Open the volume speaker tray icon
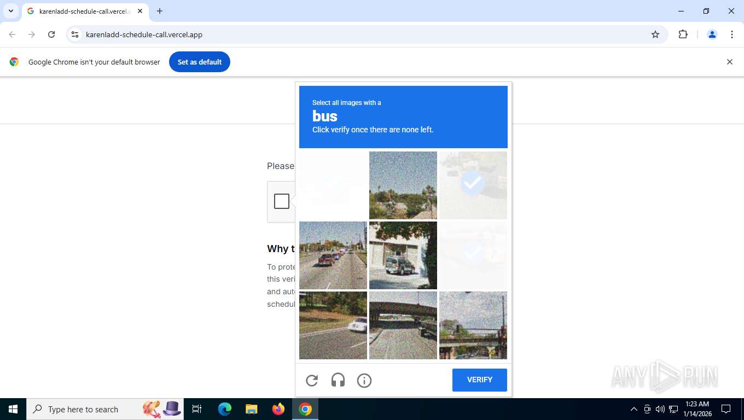Viewport: 744px width, 420px height. 660,409
